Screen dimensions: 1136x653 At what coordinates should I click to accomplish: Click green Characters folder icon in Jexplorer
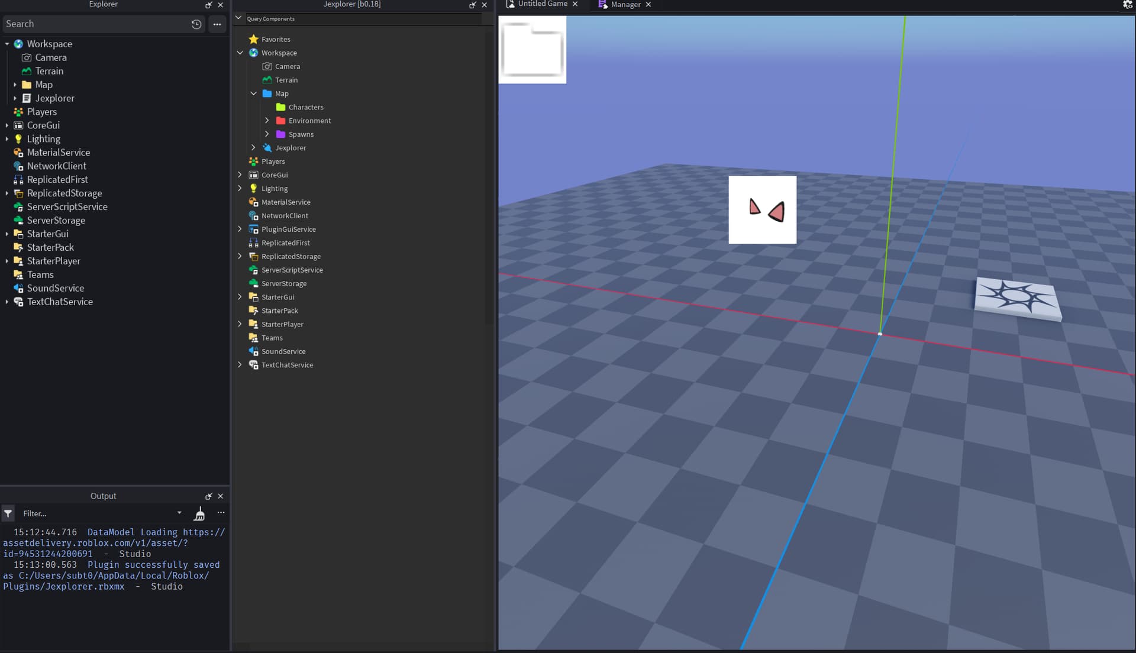281,107
